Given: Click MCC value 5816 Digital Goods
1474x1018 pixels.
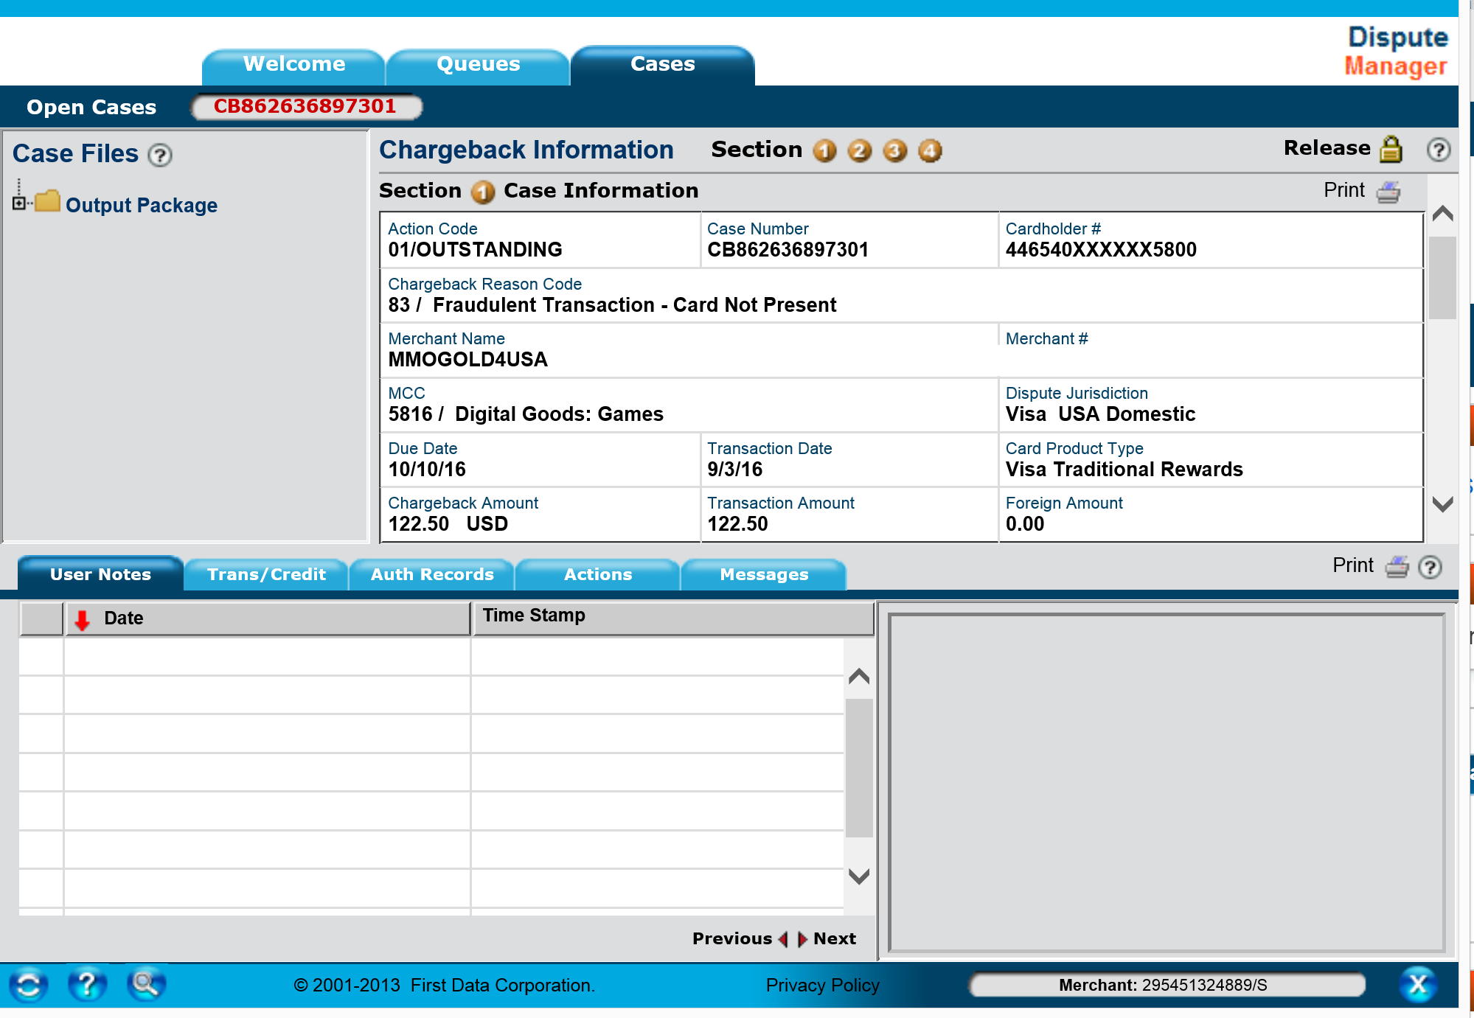Looking at the screenshot, I should pos(526,414).
